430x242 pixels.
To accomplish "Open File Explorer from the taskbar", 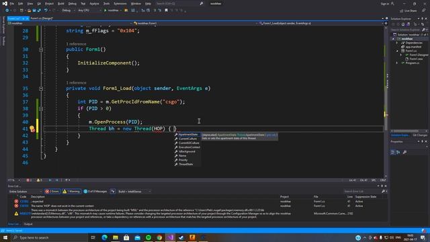I will 116,237.
